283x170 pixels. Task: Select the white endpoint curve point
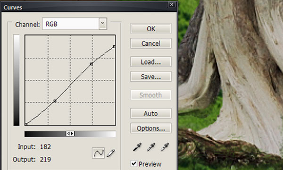click(114, 47)
